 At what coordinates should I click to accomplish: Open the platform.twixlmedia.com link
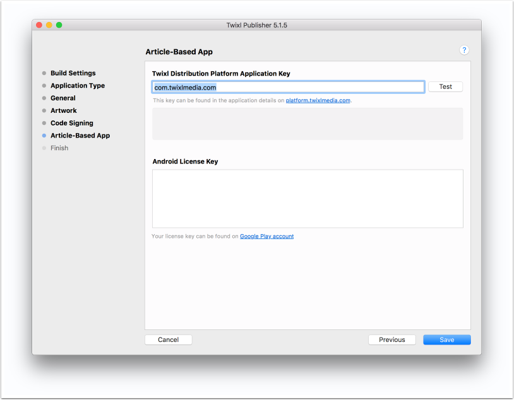click(x=318, y=100)
